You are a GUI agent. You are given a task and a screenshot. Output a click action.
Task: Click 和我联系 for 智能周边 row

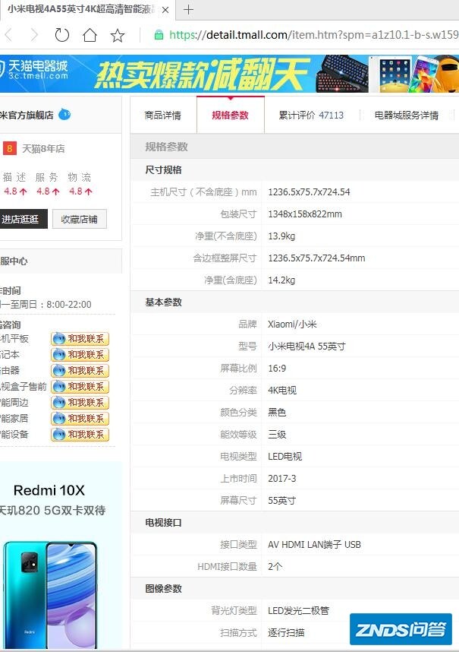pos(80,403)
